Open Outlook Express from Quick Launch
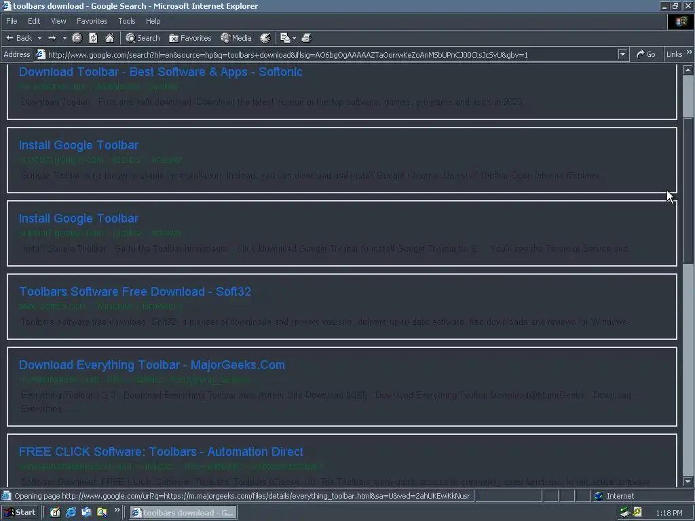Image resolution: width=695 pixels, height=521 pixels. pos(86,513)
